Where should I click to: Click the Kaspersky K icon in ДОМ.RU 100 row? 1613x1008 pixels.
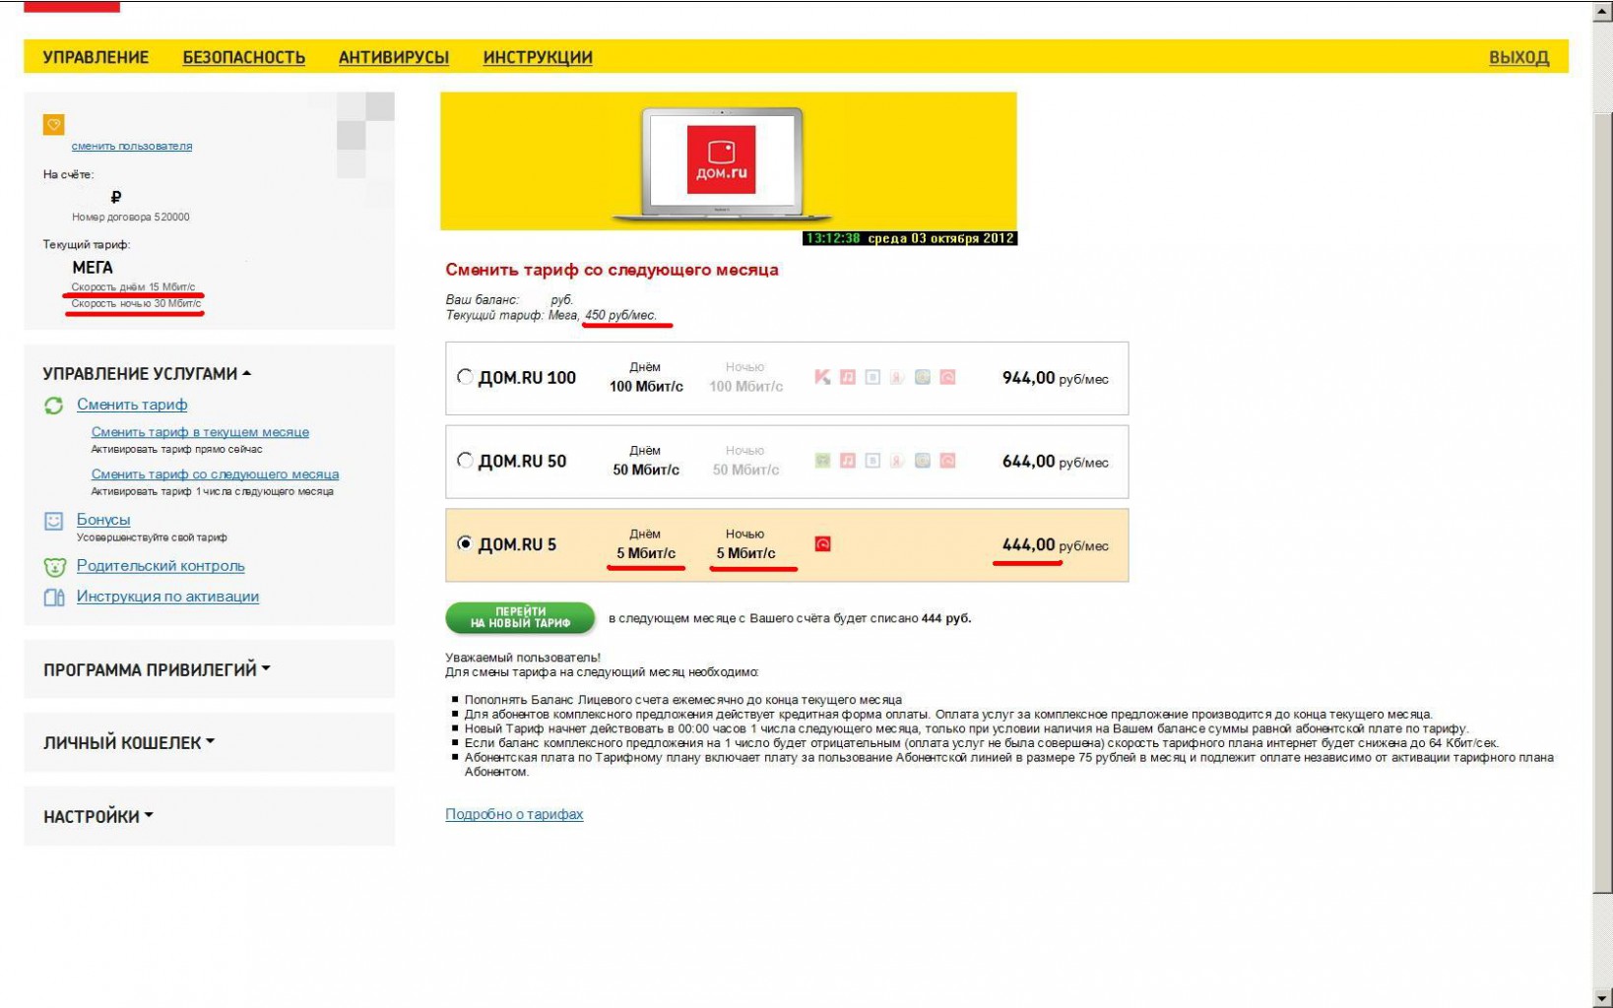coord(822,377)
